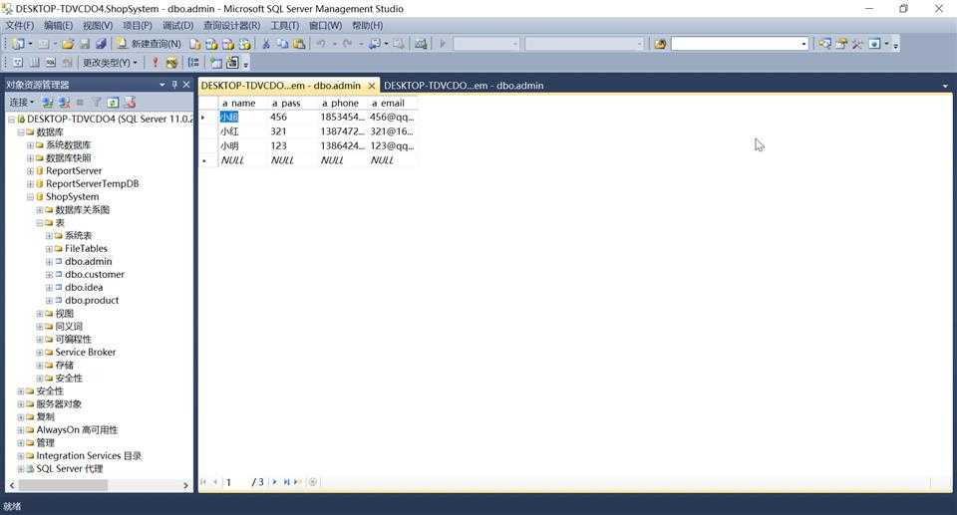The width and height of the screenshot is (957, 515).
Task: Select the ReportServerTempDB database
Action: 92,183
